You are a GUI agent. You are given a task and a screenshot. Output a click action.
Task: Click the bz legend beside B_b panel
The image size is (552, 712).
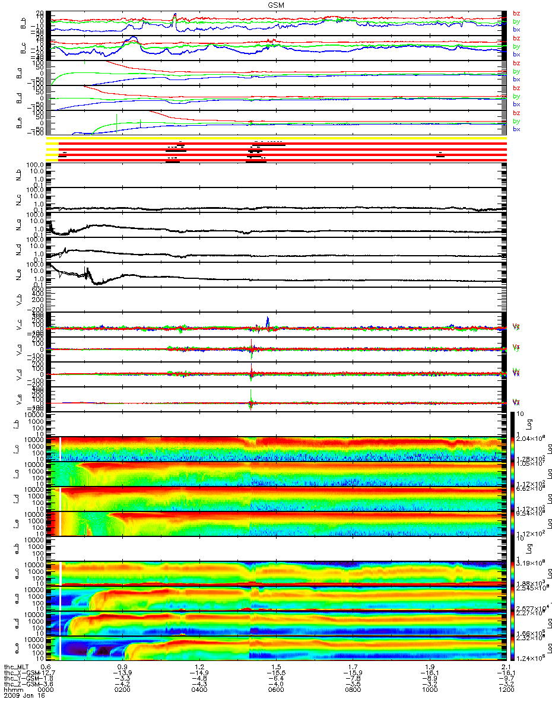coord(516,13)
